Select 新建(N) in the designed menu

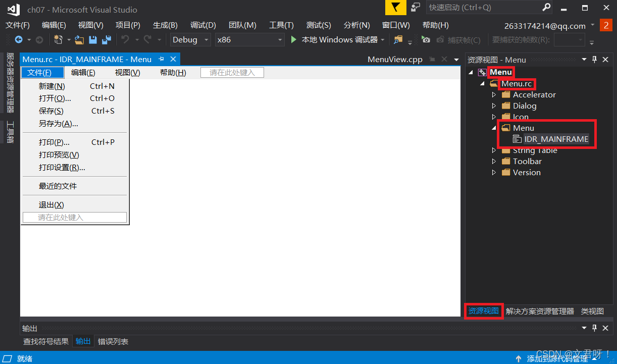click(x=76, y=86)
